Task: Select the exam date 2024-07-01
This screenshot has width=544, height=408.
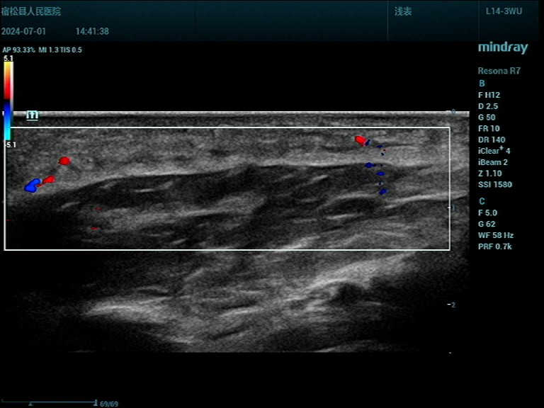Action: pyautogui.click(x=23, y=31)
